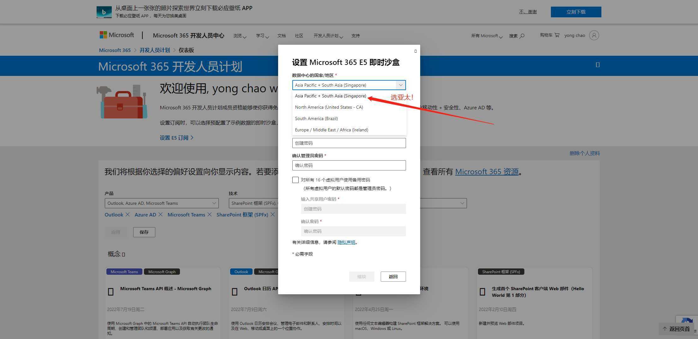Click the shared user 确认密码 field
This screenshot has height=339, width=698.
(x=353, y=231)
